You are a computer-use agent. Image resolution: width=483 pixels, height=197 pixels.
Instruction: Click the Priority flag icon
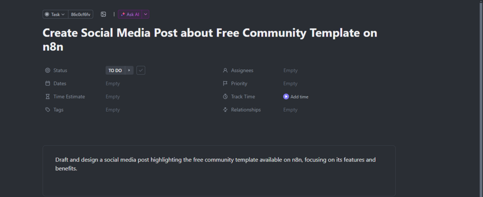coord(225,84)
